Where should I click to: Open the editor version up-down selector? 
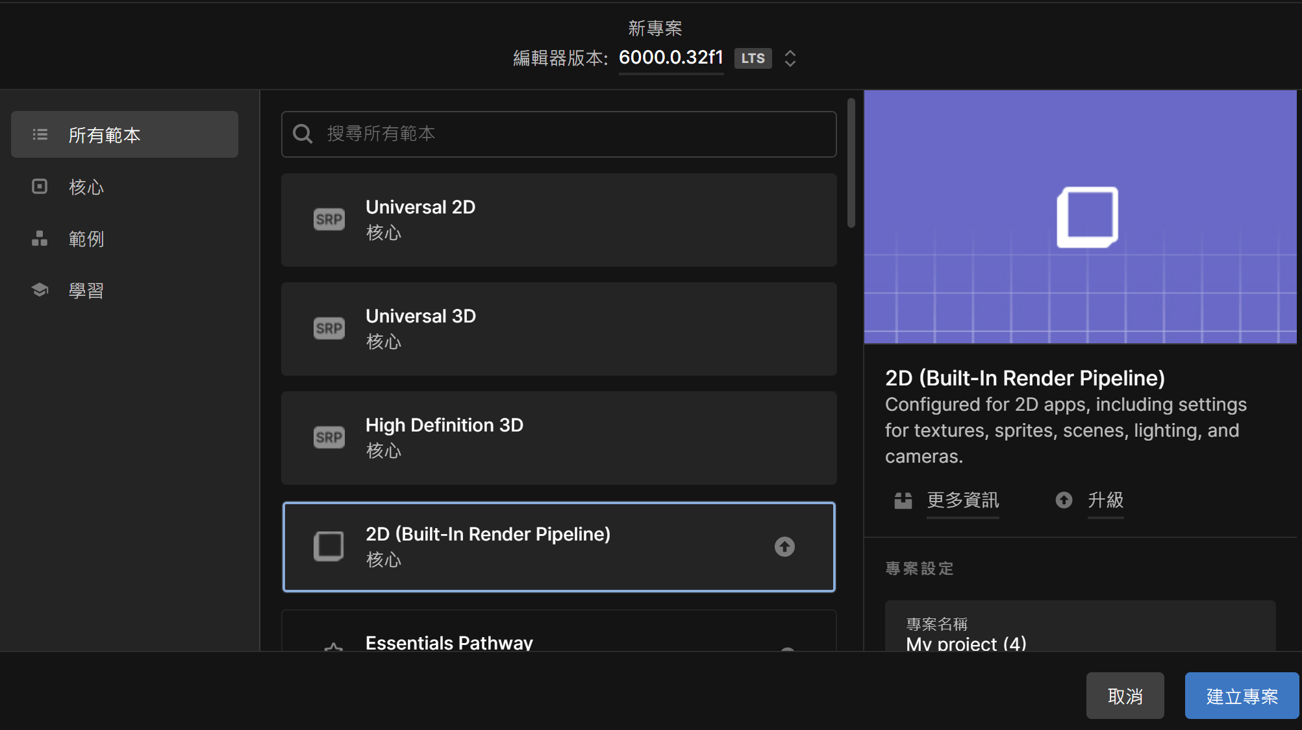790,58
